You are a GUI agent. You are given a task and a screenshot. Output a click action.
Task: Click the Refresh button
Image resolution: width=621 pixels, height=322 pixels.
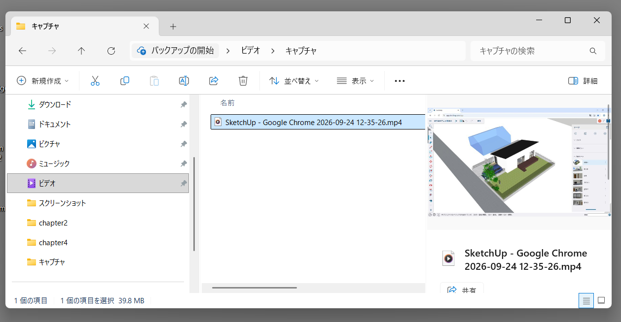[x=111, y=51]
